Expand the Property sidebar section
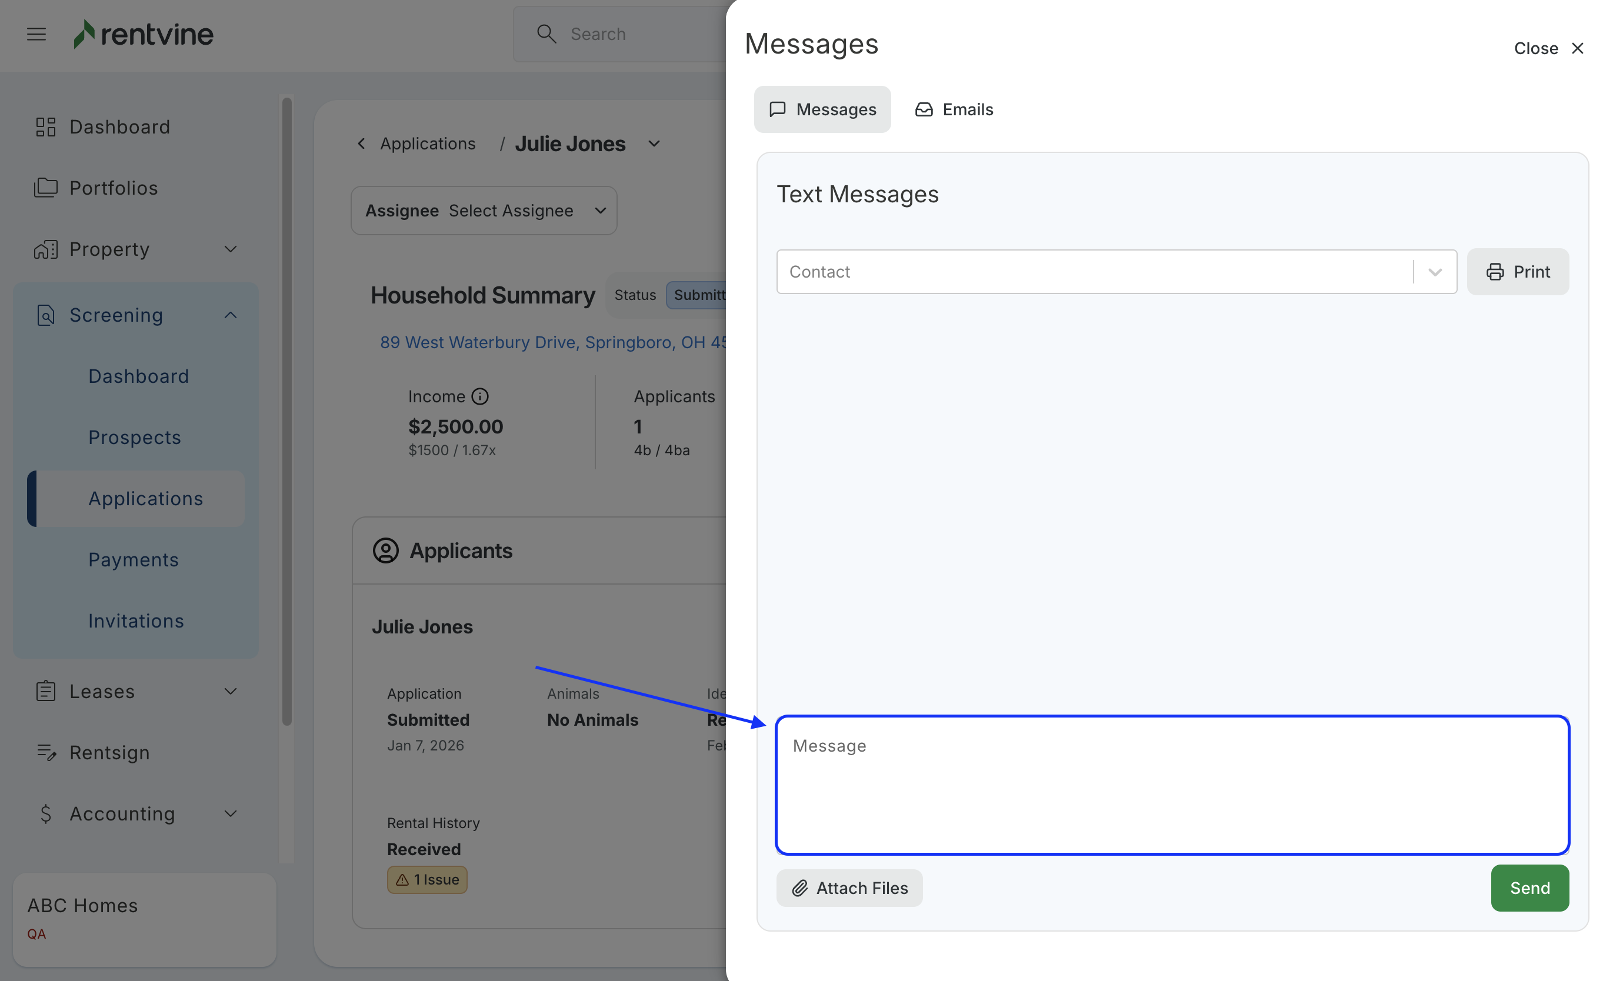This screenshot has height=981, width=1613. tap(231, 249)
